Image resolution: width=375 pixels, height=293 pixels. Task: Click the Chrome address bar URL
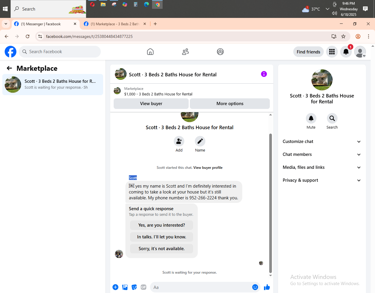(x=89, y=36)
